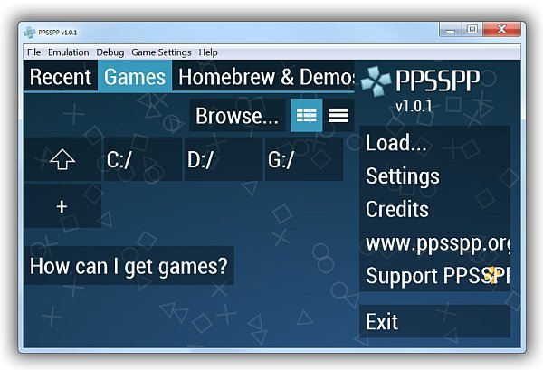Click the v1.0.1 version label
This screenshot has width=543, height=370.
[414, 106]
